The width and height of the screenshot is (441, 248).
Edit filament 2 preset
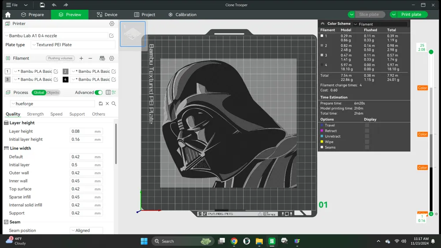[x=114, y=71]
